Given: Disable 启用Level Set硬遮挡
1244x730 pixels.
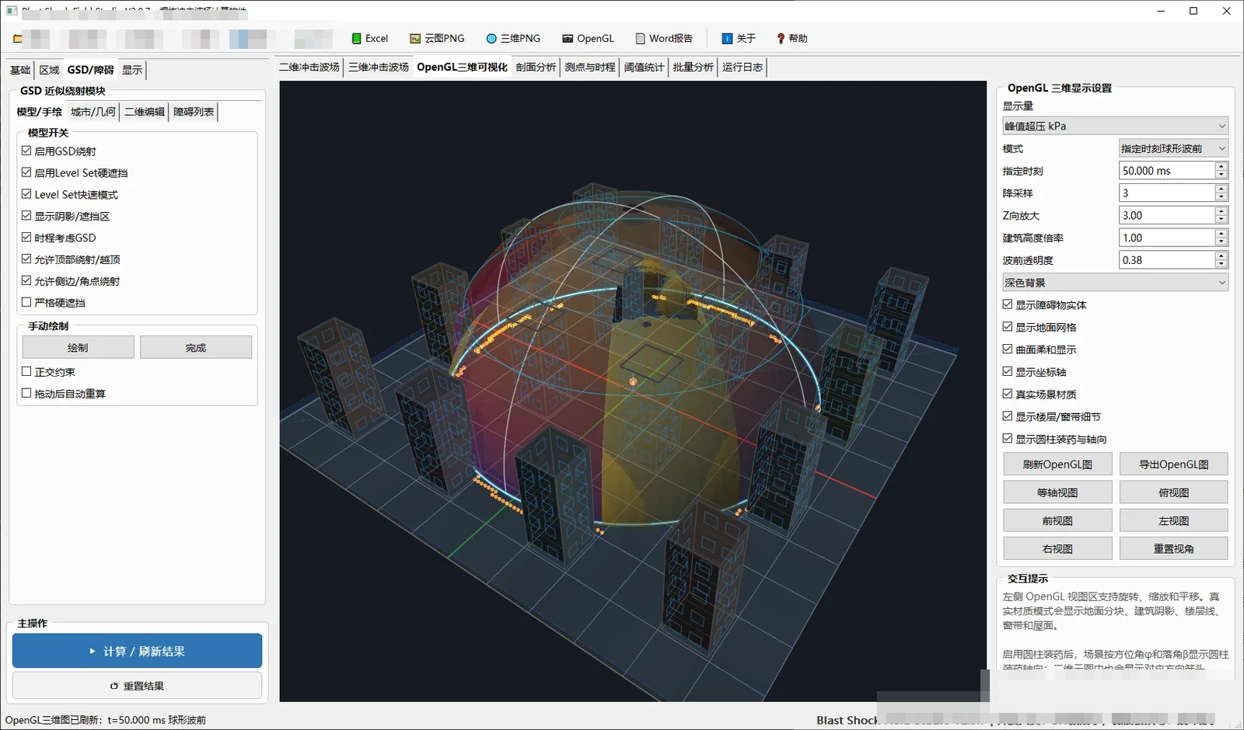Looking at the screenshot, I should point(26,172).
